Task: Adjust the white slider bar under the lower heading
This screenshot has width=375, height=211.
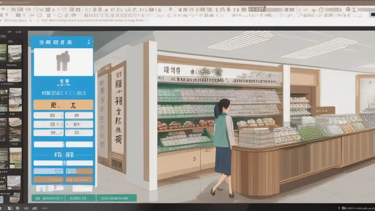Action: point(63,163)
